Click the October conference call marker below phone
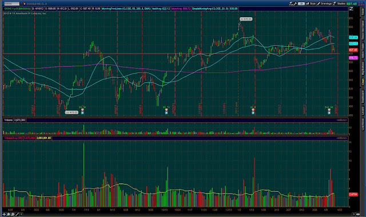 [166, 113]
